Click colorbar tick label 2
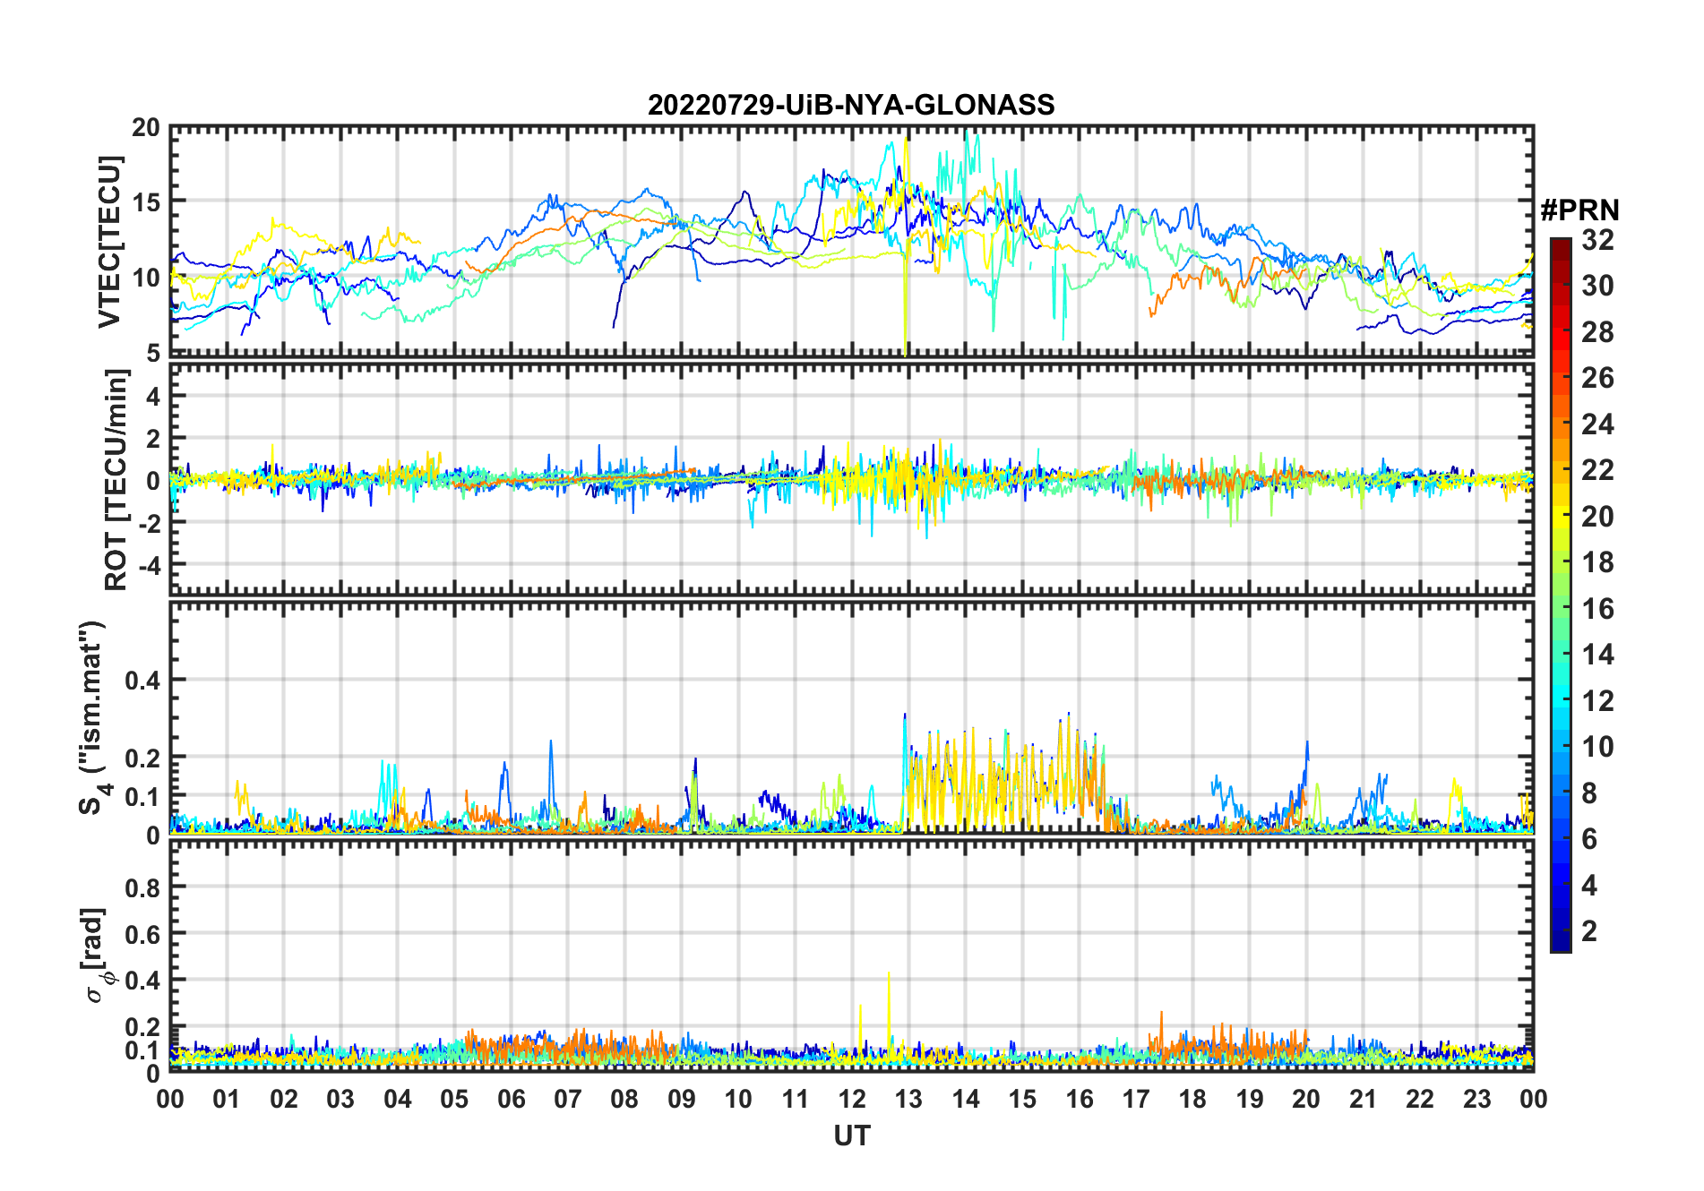Screen dimensions: 1704x1191 [1589, 931]
